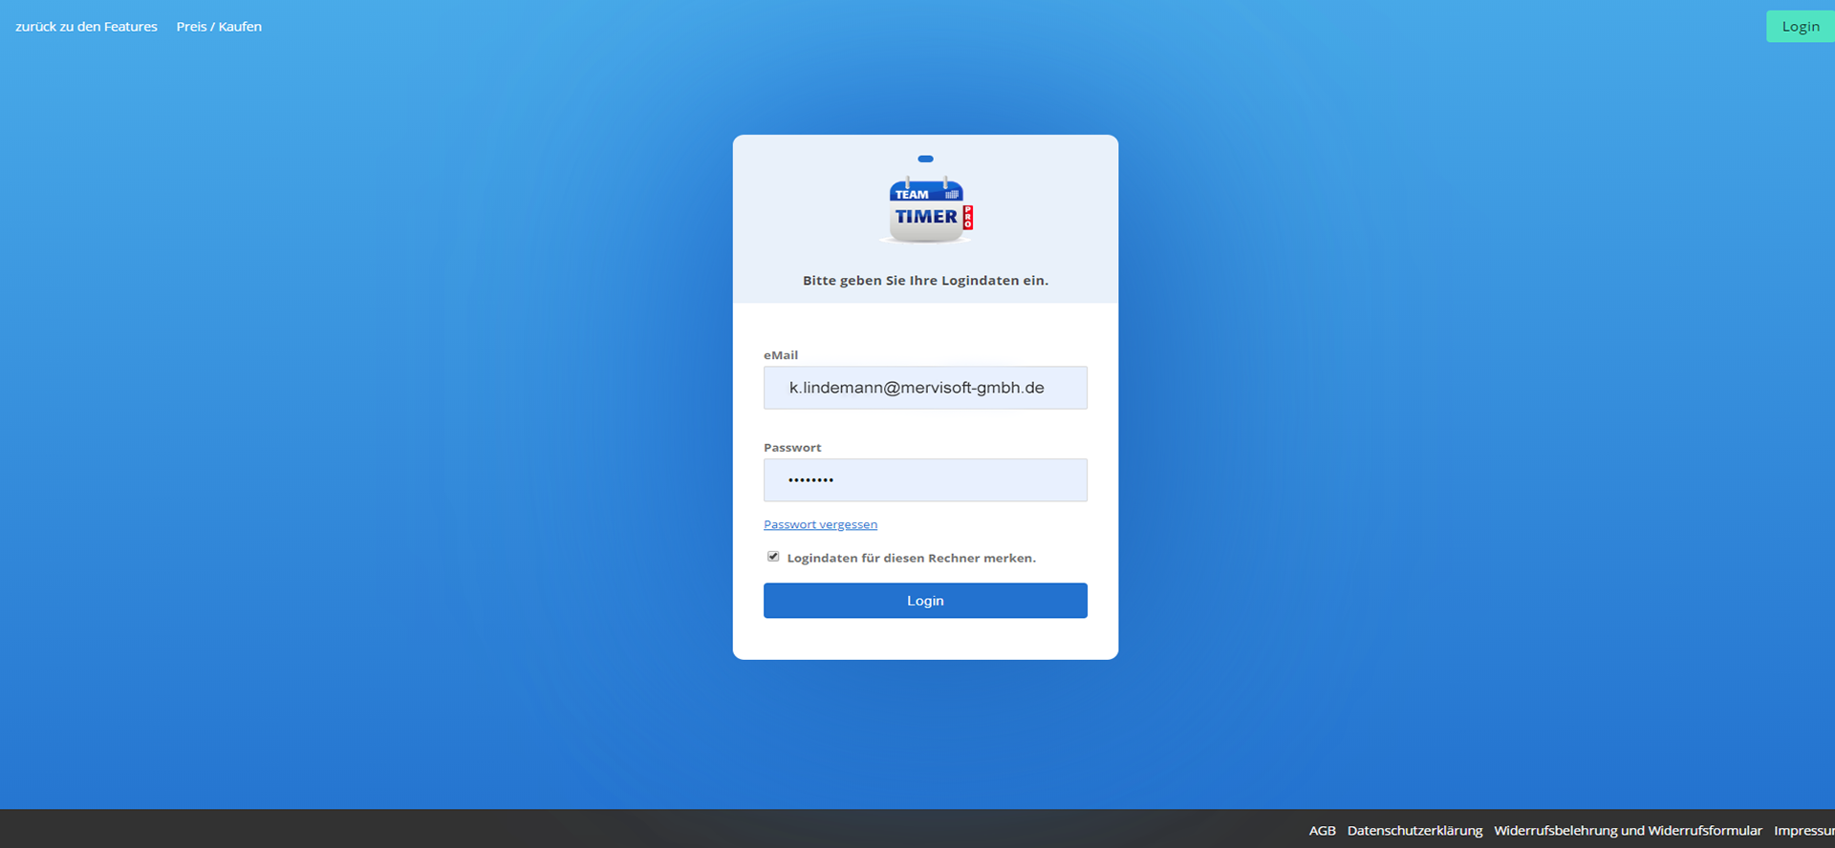This screenshot has width=1835, height=848.
Task: Open the AGB footer link
Action: pos(1322,831)
